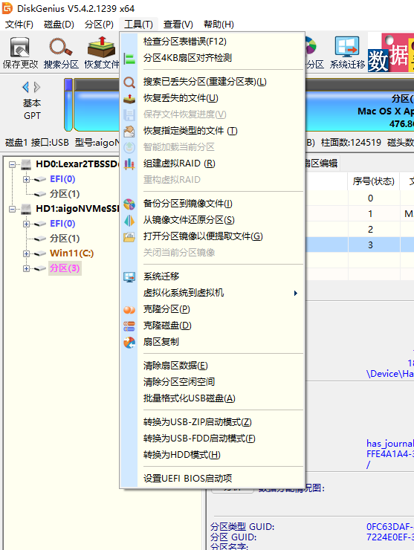Screen dimensions: 414x550
Task: Click the restore partition from image icon
Action: pos(129,220)
